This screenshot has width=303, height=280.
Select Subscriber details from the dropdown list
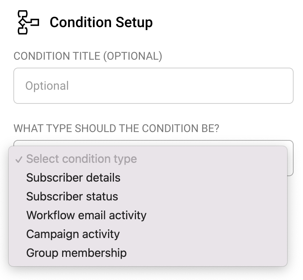[73, 178]
